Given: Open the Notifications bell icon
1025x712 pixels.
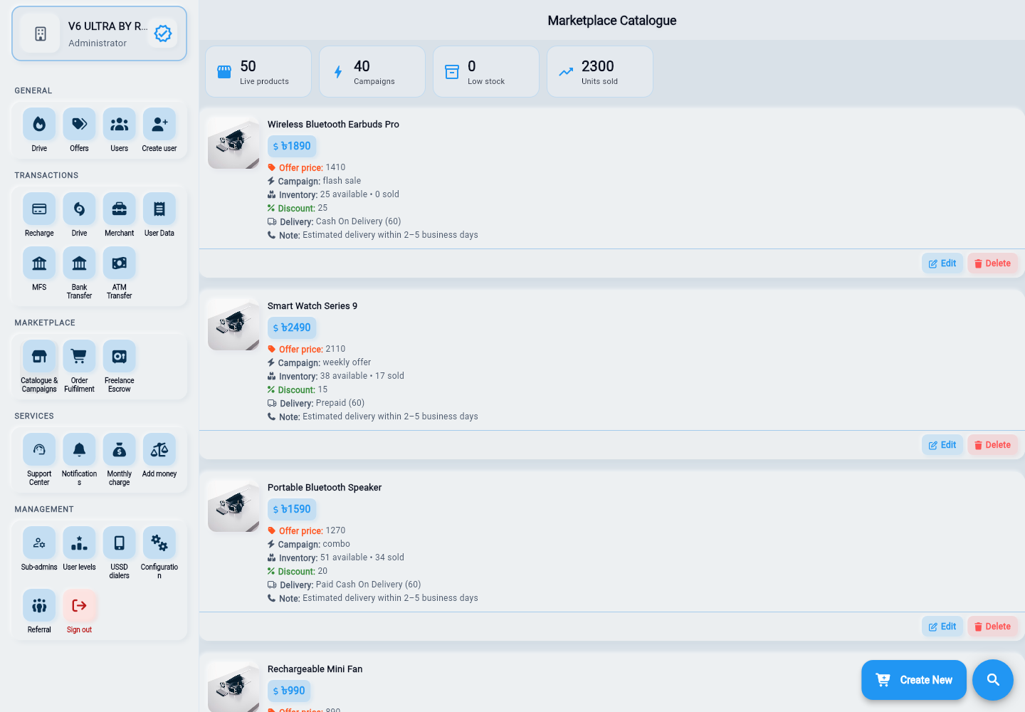Looking at the screenshot, I should (79, 450).
